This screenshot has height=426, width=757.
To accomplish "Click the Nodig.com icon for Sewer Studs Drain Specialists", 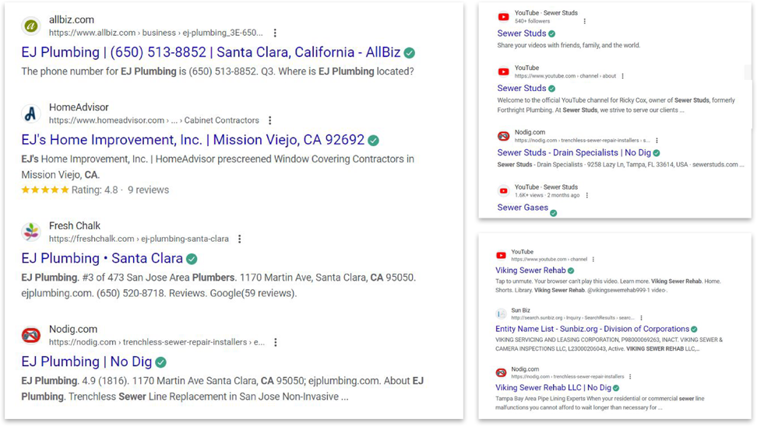I will (x=504, y=136).
